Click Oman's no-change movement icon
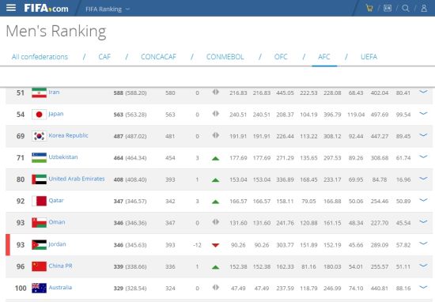 point(216,222)
